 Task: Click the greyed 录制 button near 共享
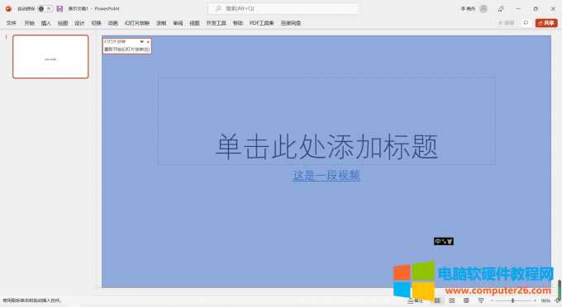(x=507, y=23)
